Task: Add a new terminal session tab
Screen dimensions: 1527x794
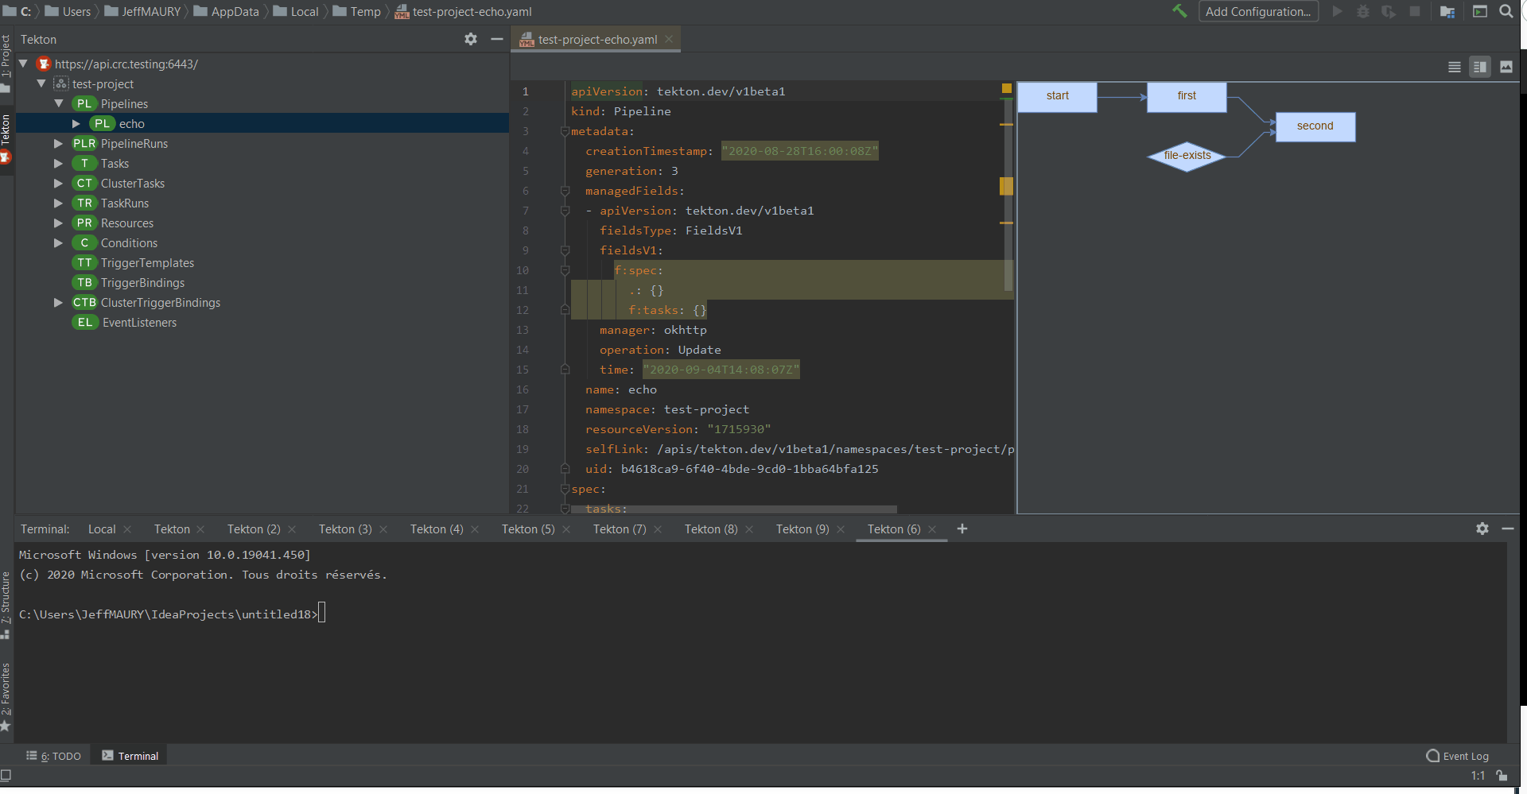Action: 962,529
